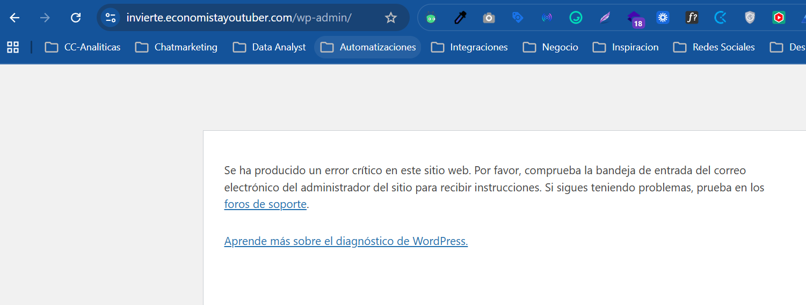Expand the Chatmarketing bookmarks folder
The height and width of the screenshot is (305, 806).
176,47
